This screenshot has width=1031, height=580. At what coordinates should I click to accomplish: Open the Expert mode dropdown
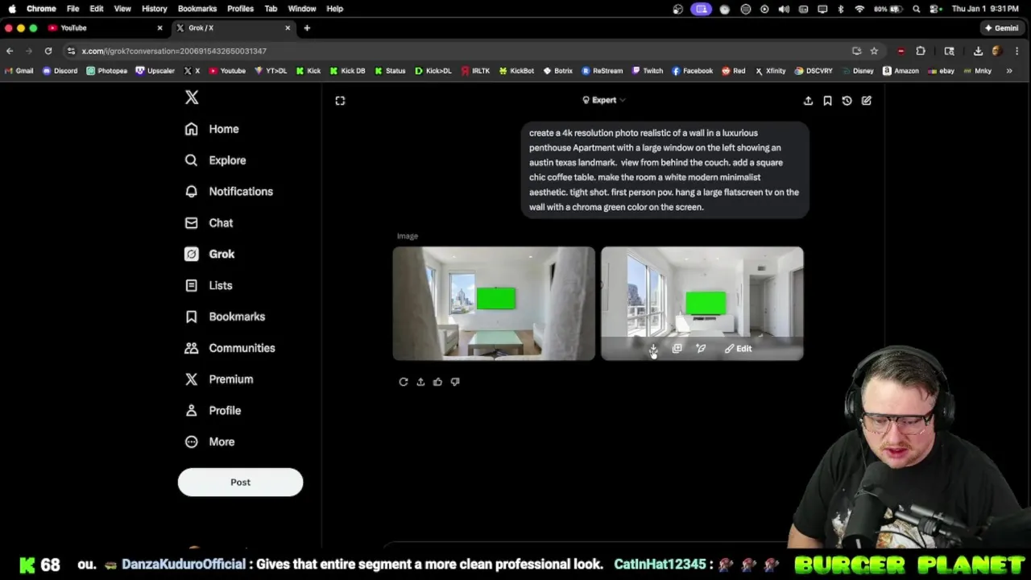[x=604, y=100]
